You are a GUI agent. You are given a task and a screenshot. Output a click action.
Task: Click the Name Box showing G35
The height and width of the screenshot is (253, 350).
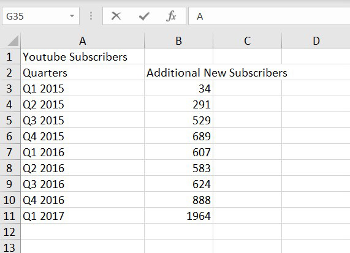pyautogui.click(x=41, y=16)
